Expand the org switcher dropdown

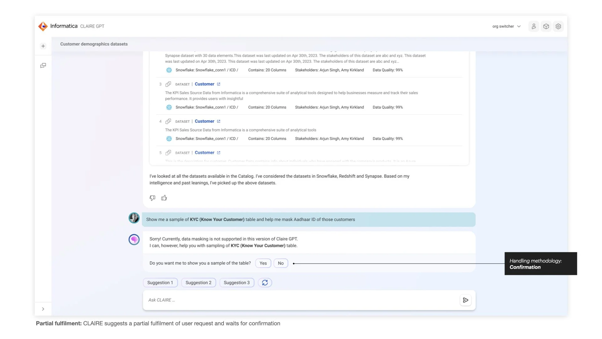[x=506, y=26]
